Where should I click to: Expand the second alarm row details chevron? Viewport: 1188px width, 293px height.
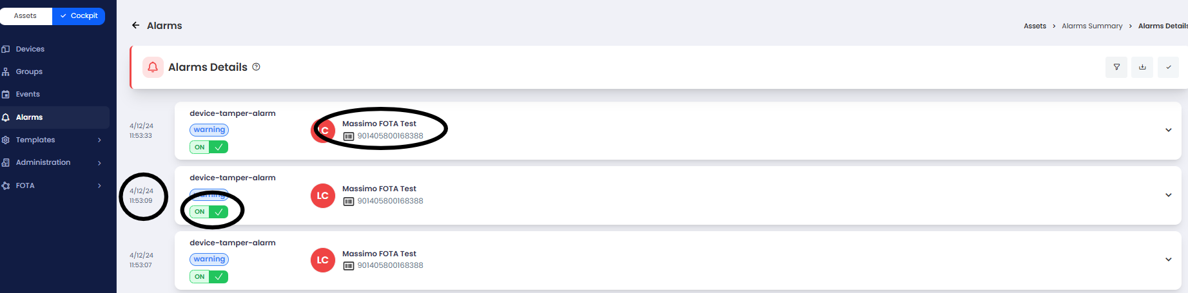tap(1168, 195)
